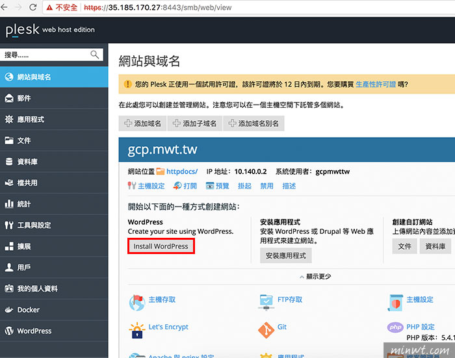
Task: Open the Git link
Action: click(281, 327)
